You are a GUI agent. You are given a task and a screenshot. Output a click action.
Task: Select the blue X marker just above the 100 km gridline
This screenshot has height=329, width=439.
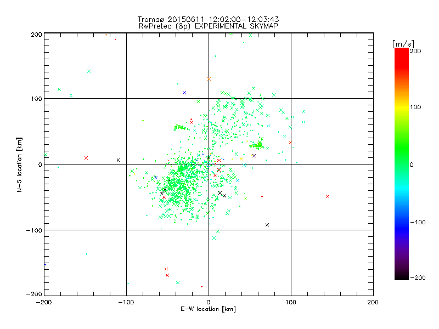[184, 93]
